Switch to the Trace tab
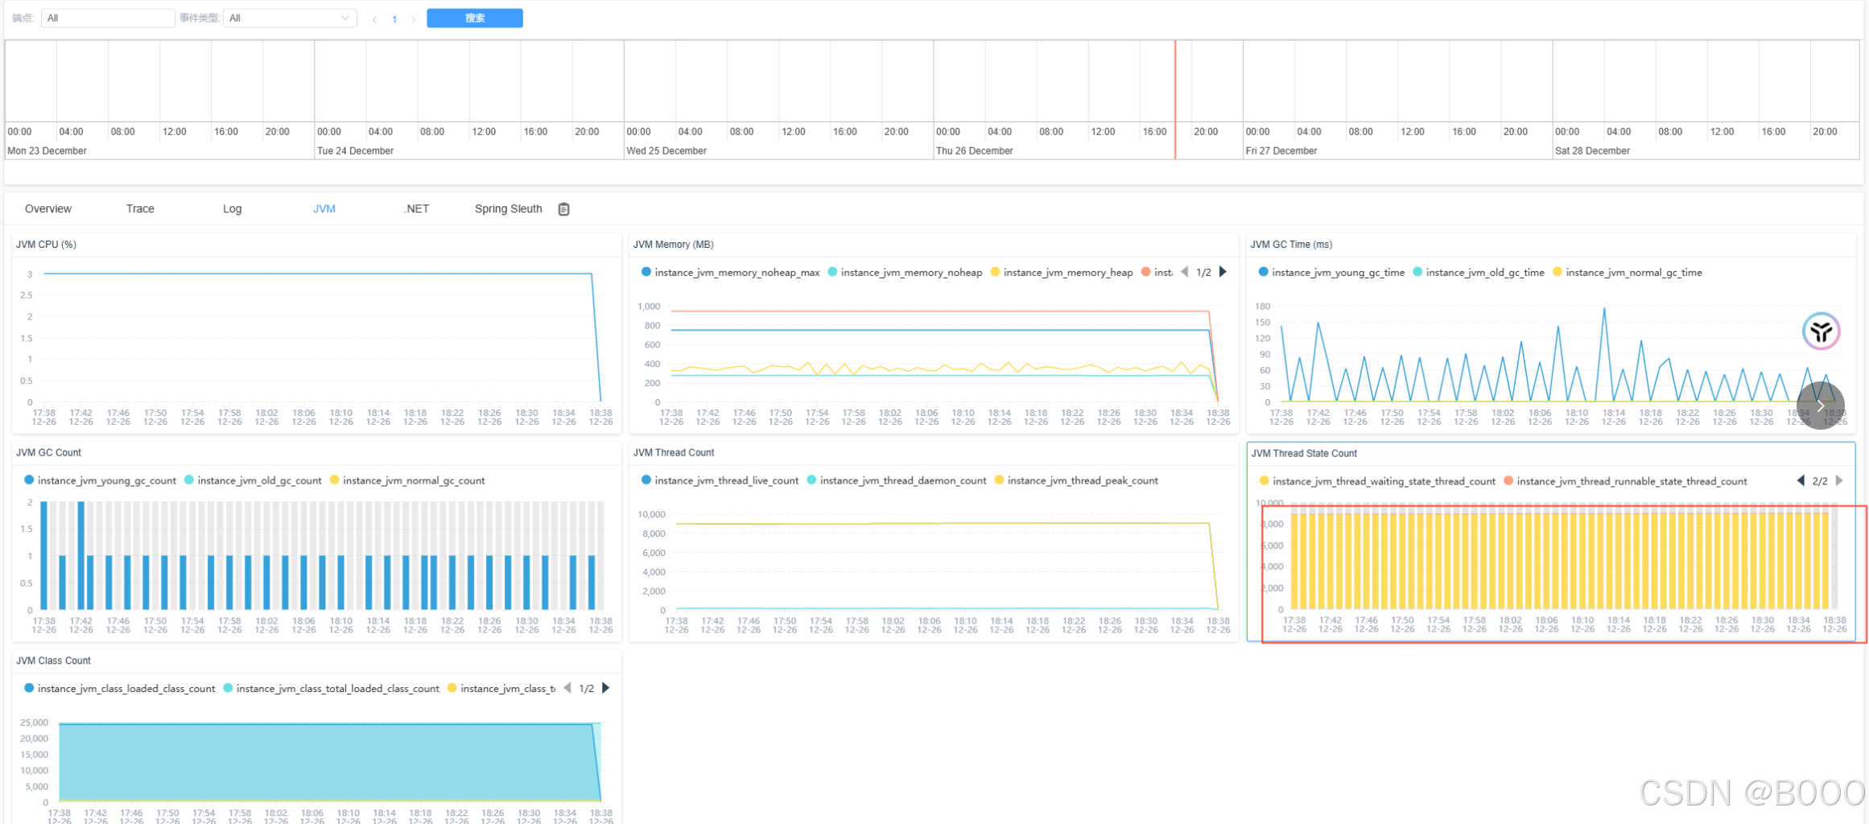This screenshot has height=824, width=1869. (x=140, y=208)
